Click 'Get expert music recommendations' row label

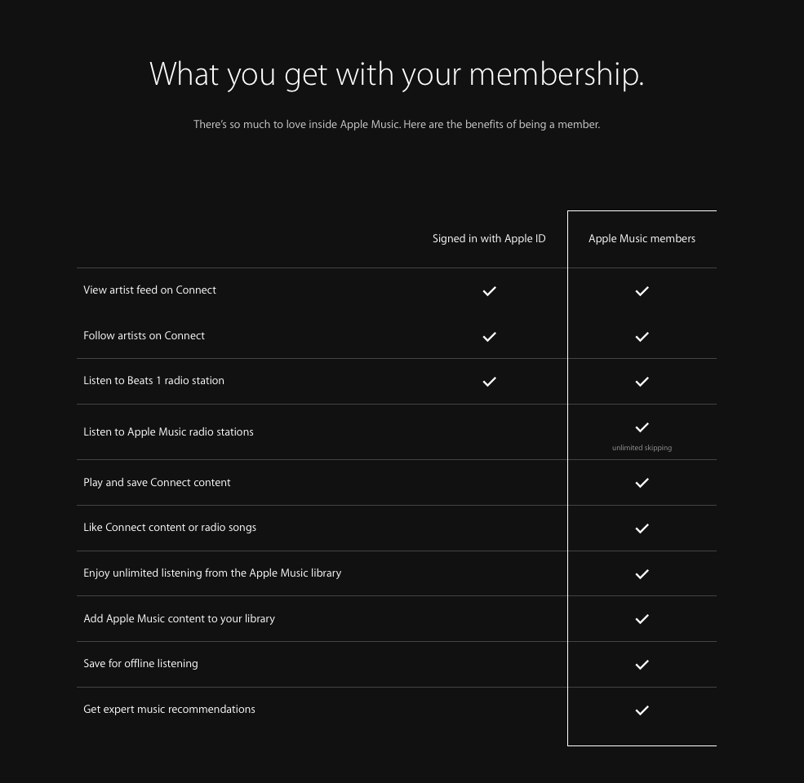[169, 710]
